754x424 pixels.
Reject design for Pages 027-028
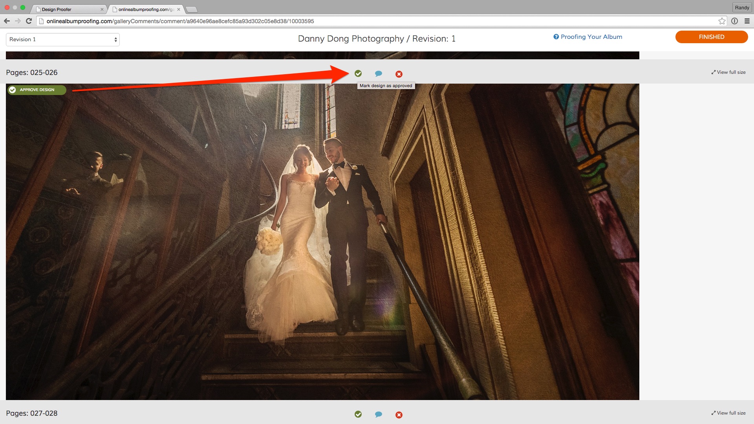click(x=399, y=415)
